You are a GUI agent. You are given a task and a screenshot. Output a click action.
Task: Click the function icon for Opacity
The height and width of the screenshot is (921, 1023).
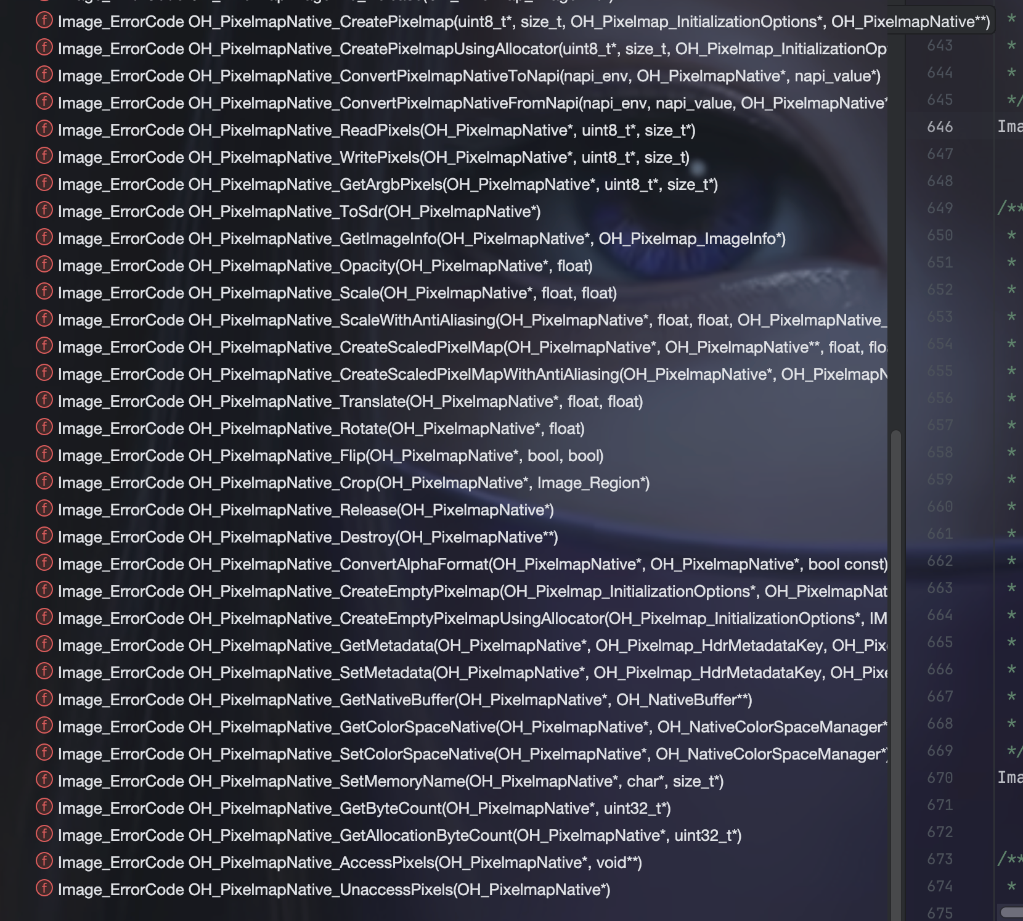[44, 264]
